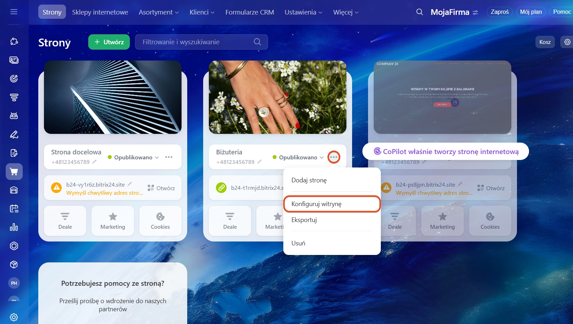Edit phone number on Biżuteria card
The image size is (573, 324).
click(260, 161)
